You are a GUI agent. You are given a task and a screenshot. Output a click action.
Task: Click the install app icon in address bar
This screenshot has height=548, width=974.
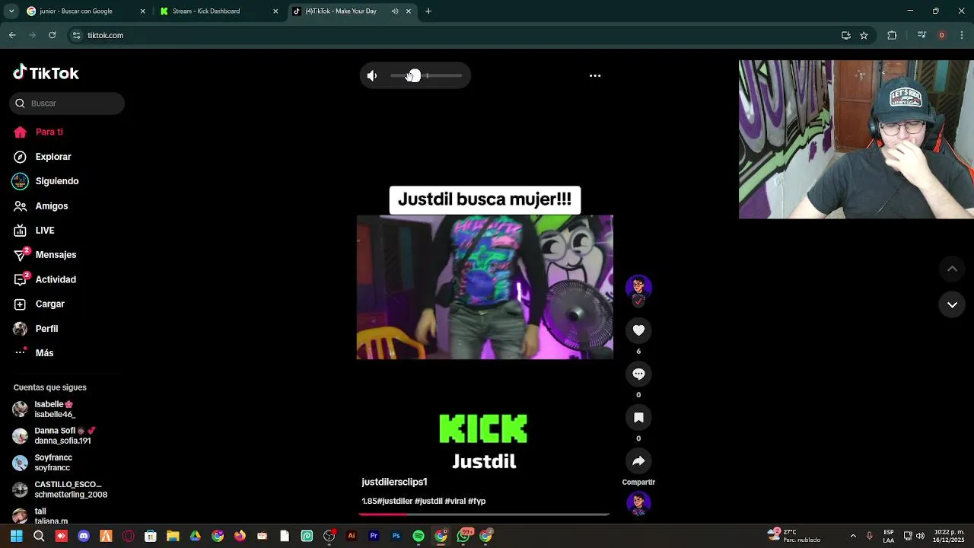pos(845,35)
